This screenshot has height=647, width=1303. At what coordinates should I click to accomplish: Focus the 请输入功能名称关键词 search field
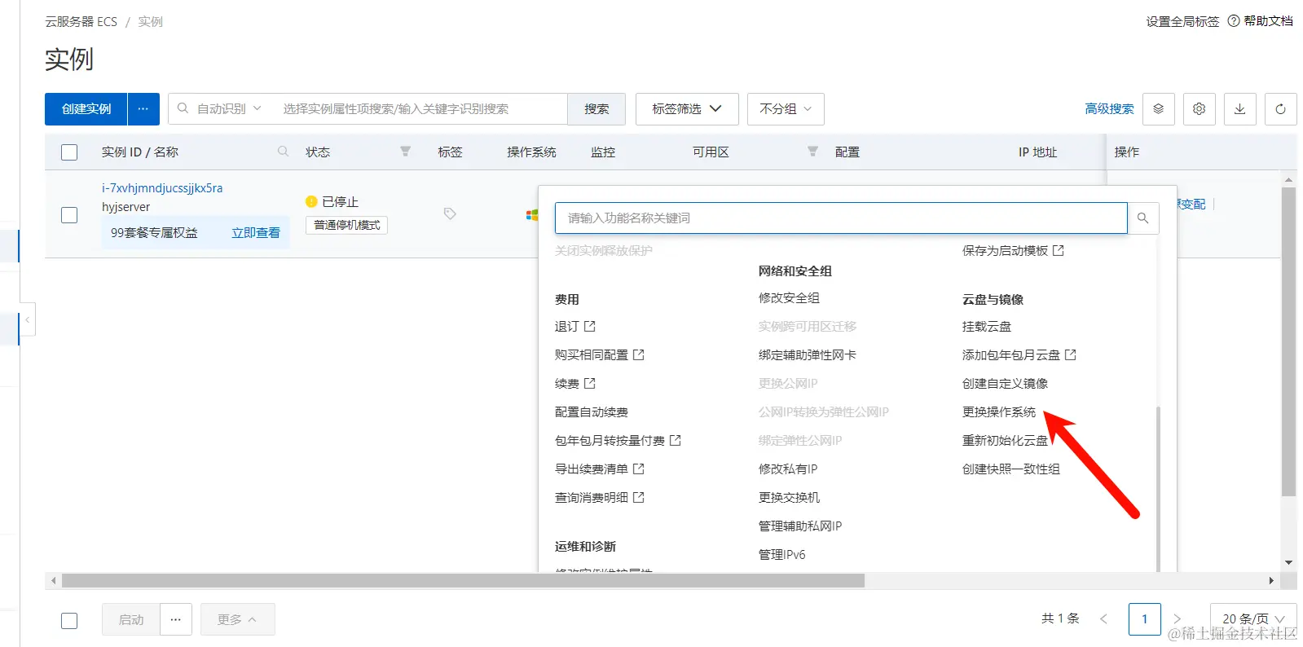[x=841, y=218]
